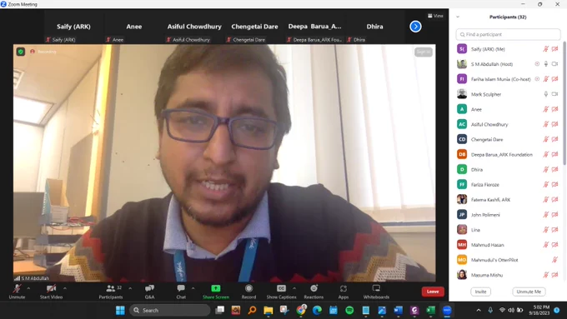567x319 pixels.
Task: Click Mahmudul's OtterPilot muted mic icon
Action: point(554,260)
